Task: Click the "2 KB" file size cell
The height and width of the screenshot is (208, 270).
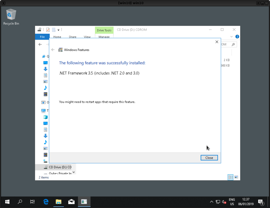Action: [x=226, y=60]
